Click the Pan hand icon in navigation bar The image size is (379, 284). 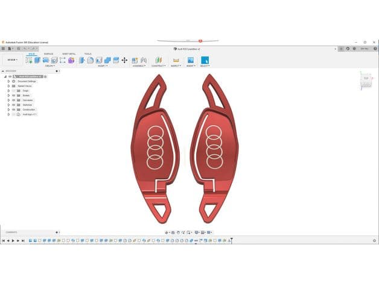[178, 233]
